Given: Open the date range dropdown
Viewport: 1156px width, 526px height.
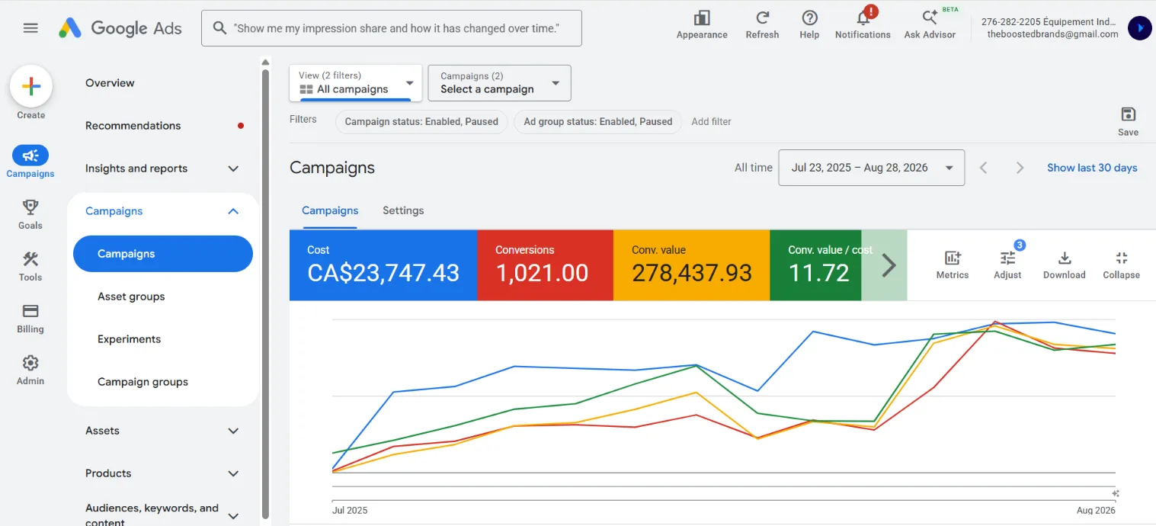Looking at the screenshot, I should point(872,168).
